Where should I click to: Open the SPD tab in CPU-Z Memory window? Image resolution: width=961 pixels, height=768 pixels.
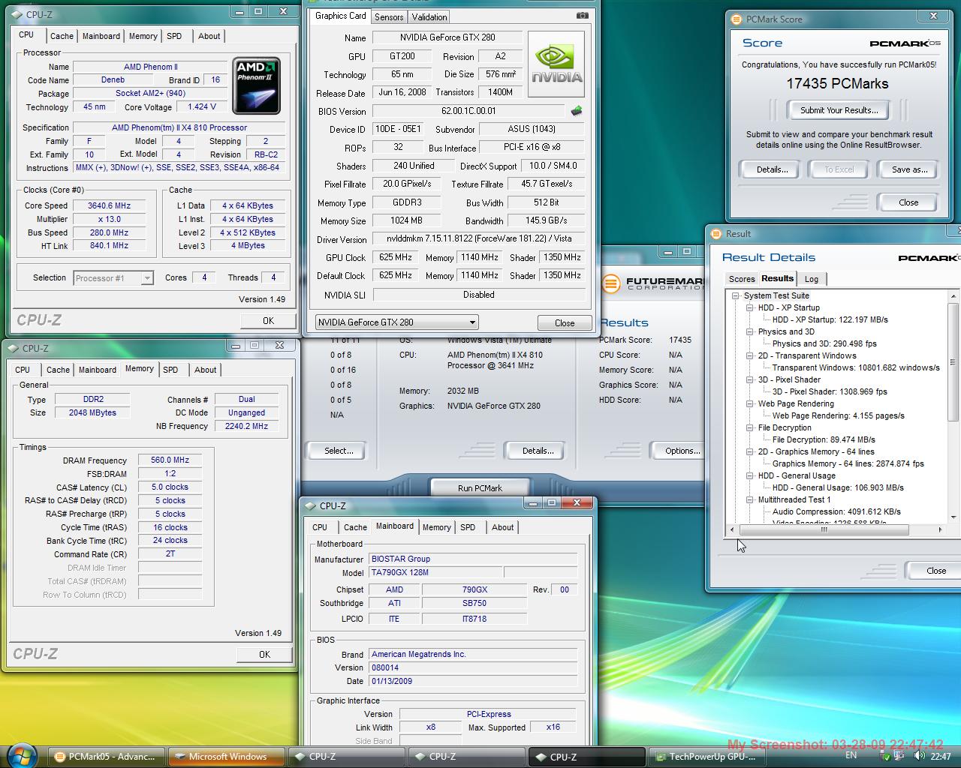pyautogui.click(x=170, y=370)
